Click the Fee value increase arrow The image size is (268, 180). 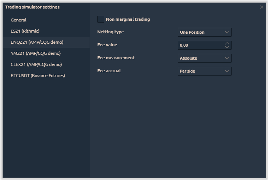[227, 43]
